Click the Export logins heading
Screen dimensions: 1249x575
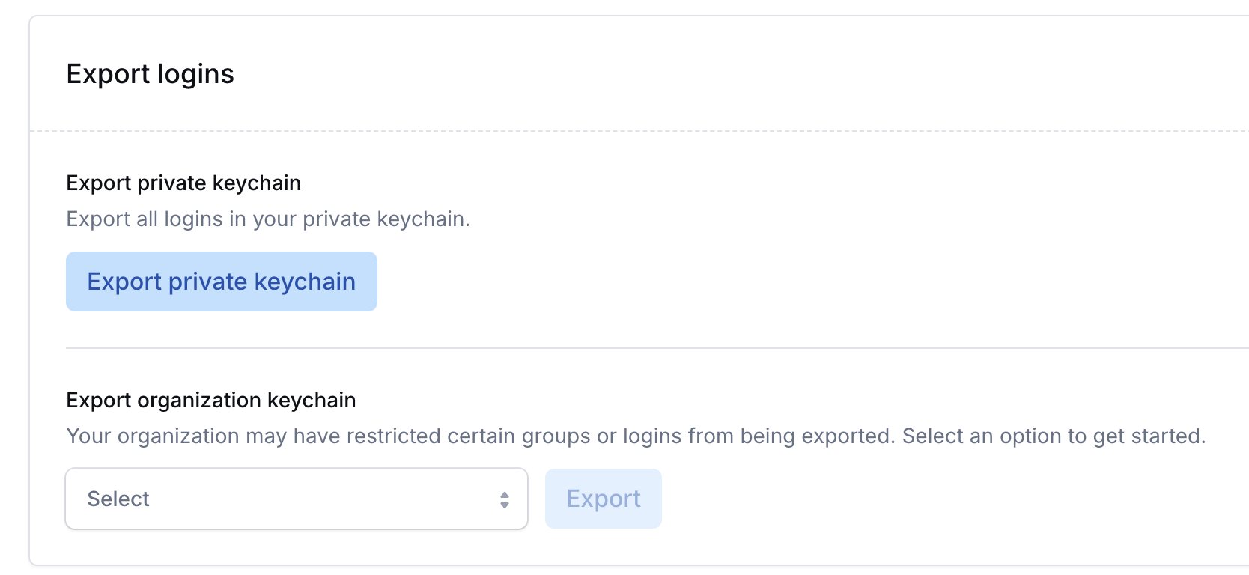coord(151,74)
